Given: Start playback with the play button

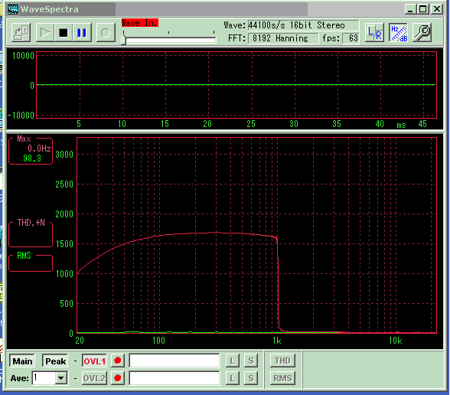Looking at the screenshot, I should click(x=44, y=32).
